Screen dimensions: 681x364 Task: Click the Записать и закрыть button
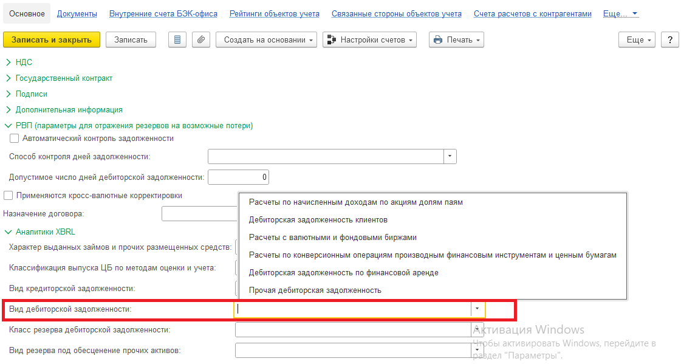pos(52,39)
